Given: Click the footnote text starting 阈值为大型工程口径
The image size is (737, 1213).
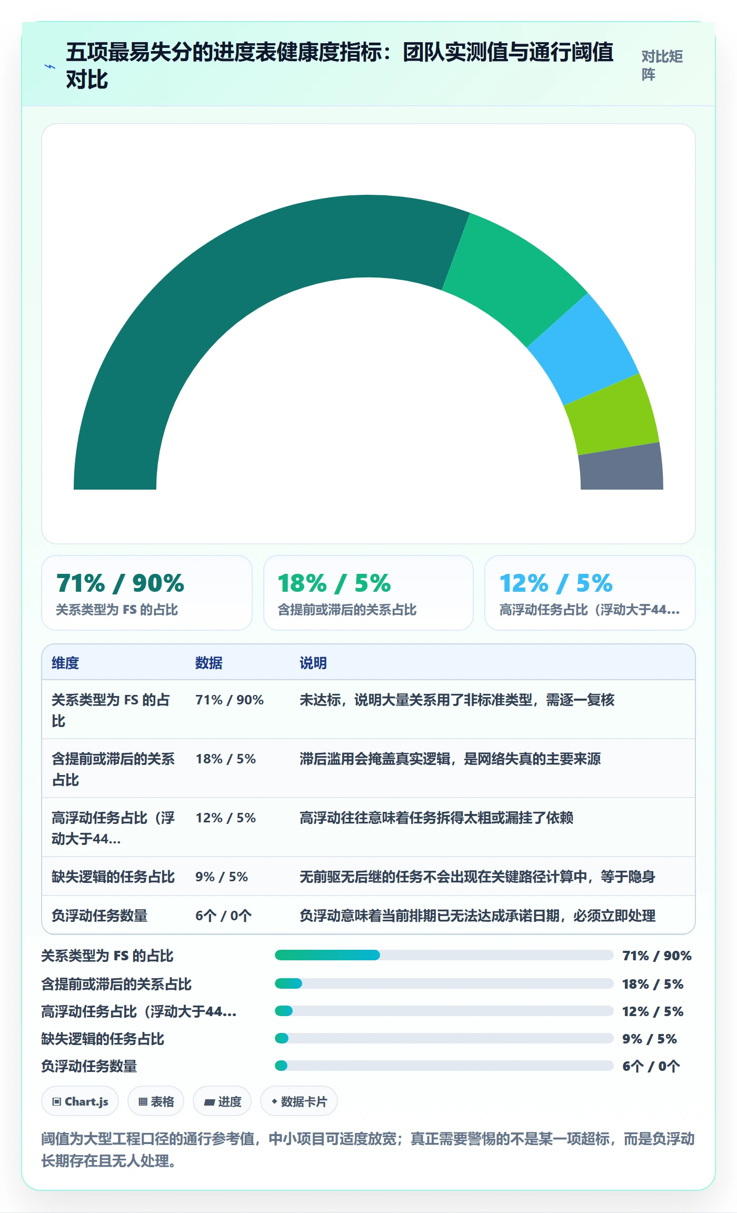Looking at the screenshot, I should coord(368,1149).
